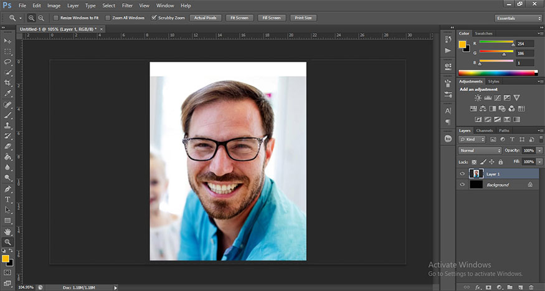Add a Levels adjustment
This screenshot has height=291, width=545.
[488, 98]
